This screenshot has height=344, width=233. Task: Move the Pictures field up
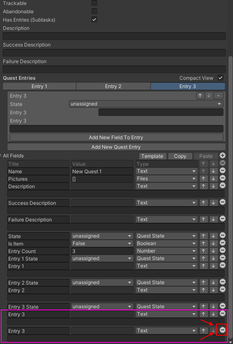[x=204, y=179]
